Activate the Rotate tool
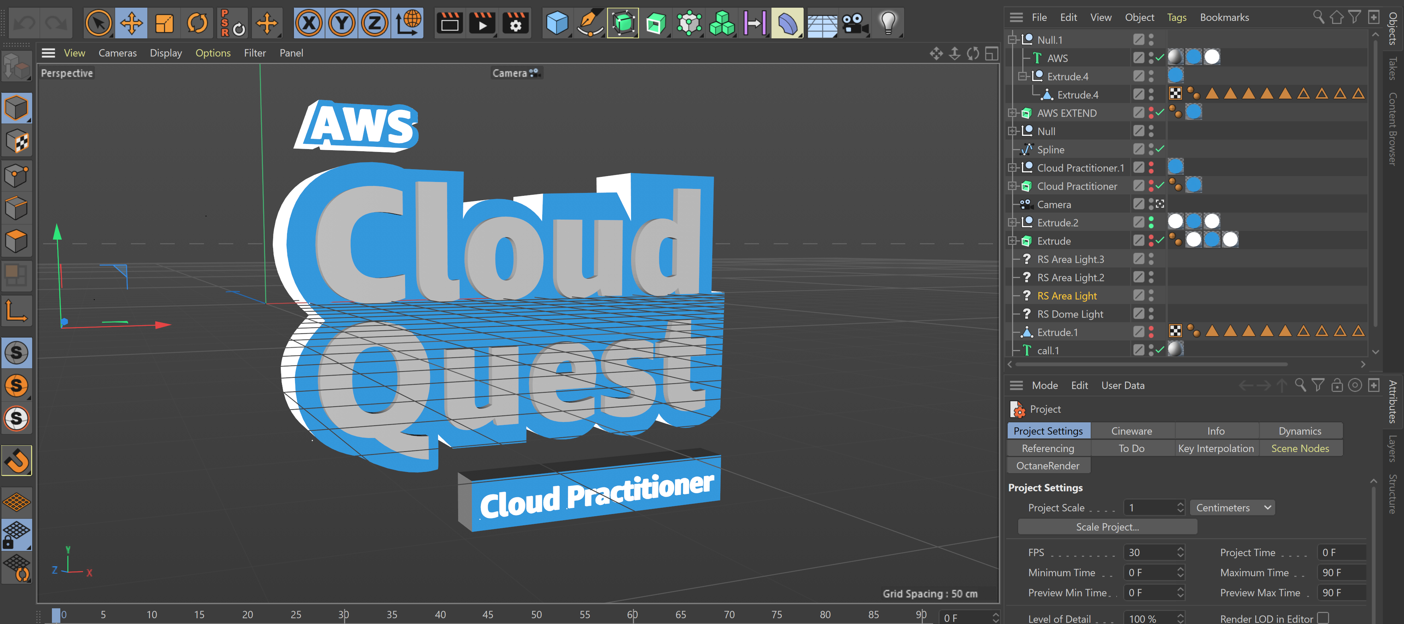Viewport: 1404px width, 624px height. click(197, 23)
